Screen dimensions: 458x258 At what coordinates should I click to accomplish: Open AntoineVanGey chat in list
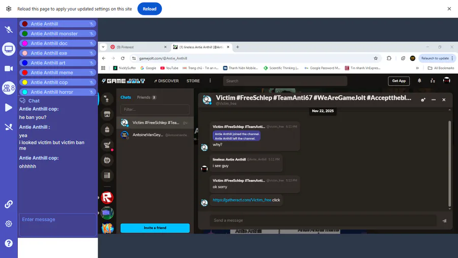click(155, 135)
